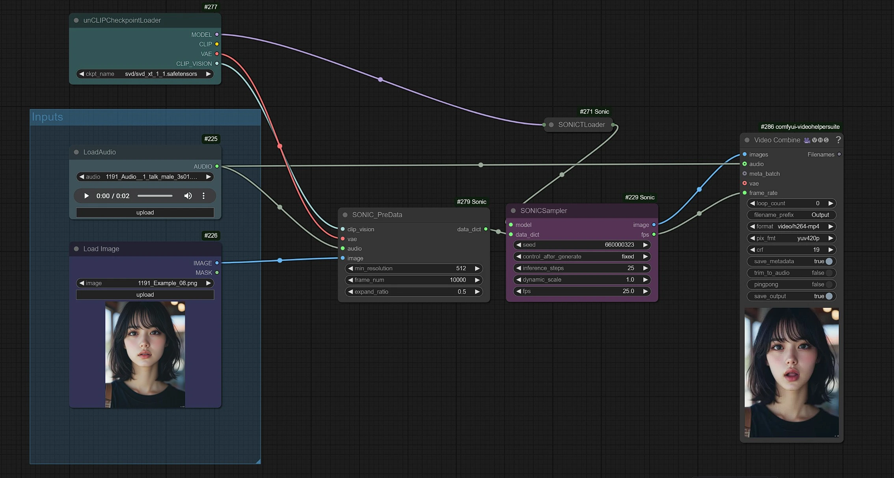Viewport: 894px width, 478px height.
Task: Click the Load Image node icon
Action: [76, 248]
